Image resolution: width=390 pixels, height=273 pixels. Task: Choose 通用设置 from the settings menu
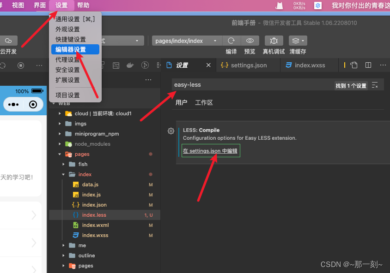coord(75,19)
